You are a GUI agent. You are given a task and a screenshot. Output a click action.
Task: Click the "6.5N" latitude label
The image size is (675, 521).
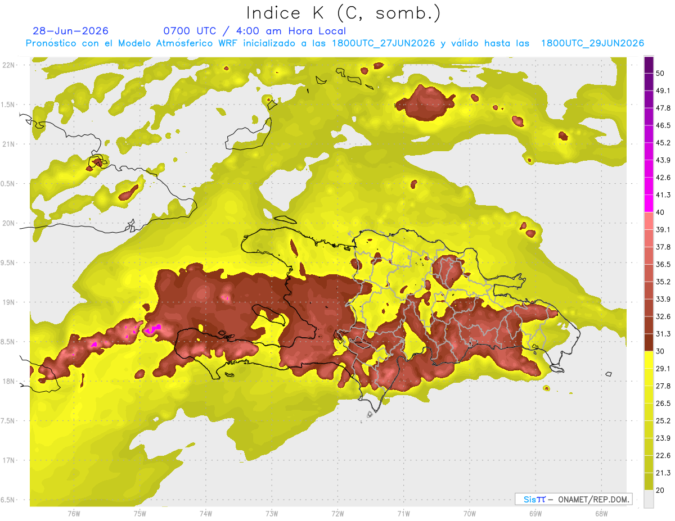point(8,500)
